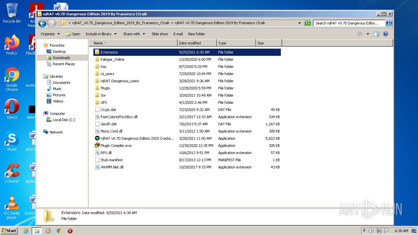Select the Extensions folder icon
This screenshot has width=418, height=235.
click(97, 52)
